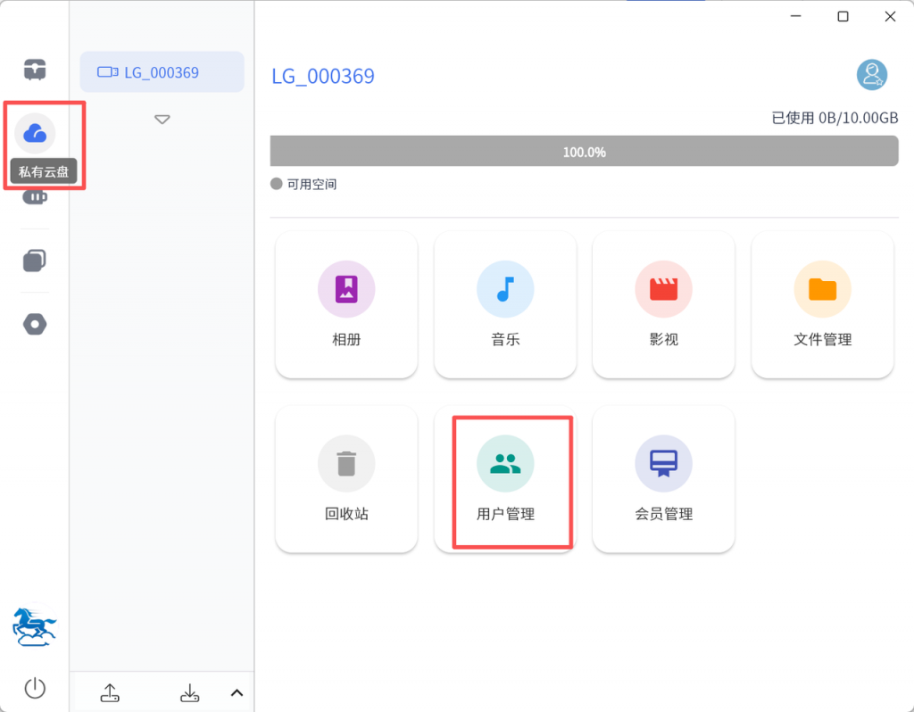Select LG_000369 device in the list

coord(162,72)
